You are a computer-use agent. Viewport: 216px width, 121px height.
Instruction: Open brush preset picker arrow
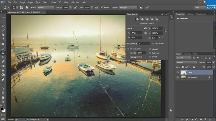pos(17,8)
